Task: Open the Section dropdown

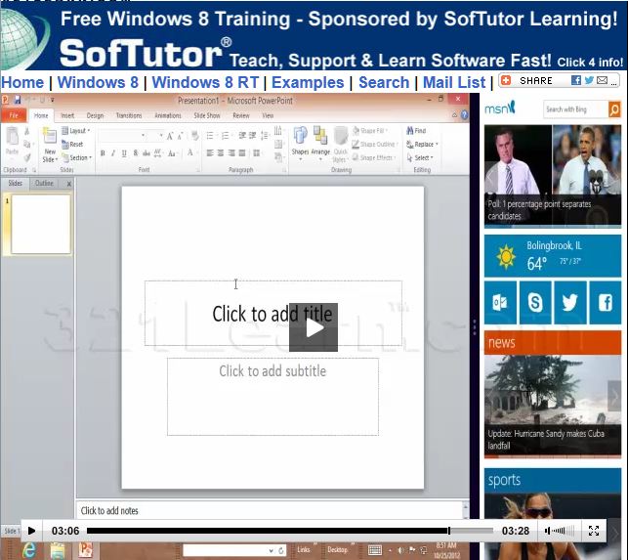Action: (77, 158)
